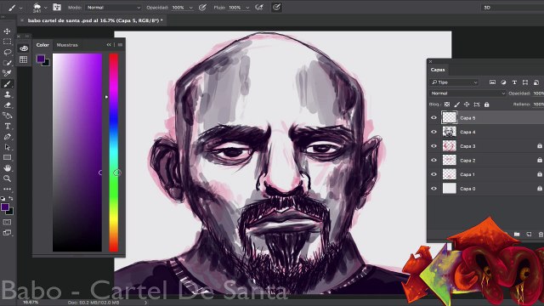Click the Color panel palette icon
The width and height of the screenshot is (544, 306).
(24, 48)
